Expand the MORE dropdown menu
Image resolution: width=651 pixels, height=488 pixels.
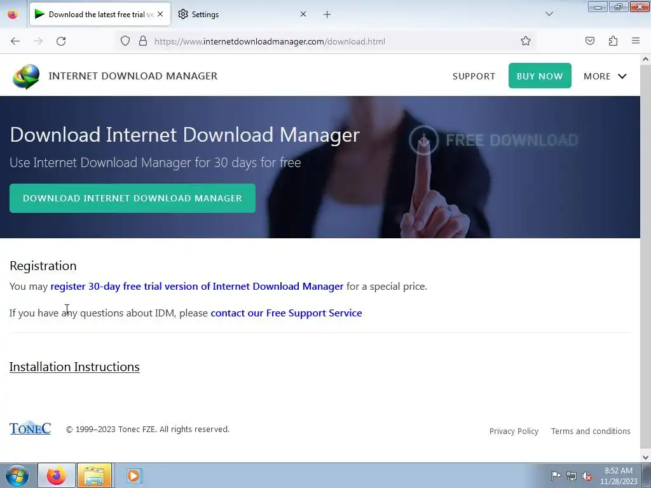tap(605, 76)
